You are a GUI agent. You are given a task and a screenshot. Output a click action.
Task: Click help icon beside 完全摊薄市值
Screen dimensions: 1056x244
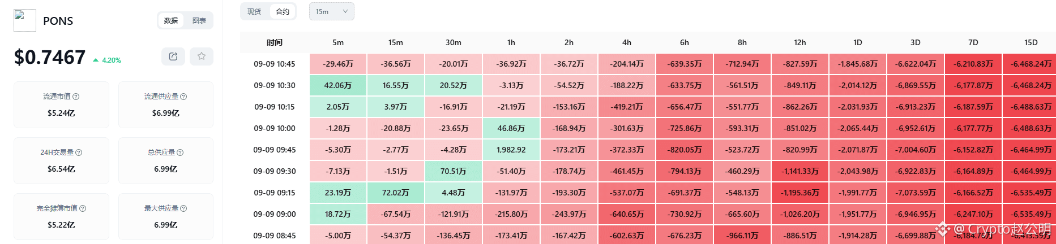83,208
